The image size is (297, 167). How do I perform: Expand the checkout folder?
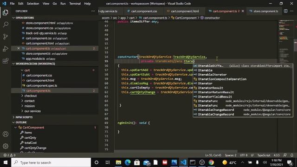(x=30, y=96)
